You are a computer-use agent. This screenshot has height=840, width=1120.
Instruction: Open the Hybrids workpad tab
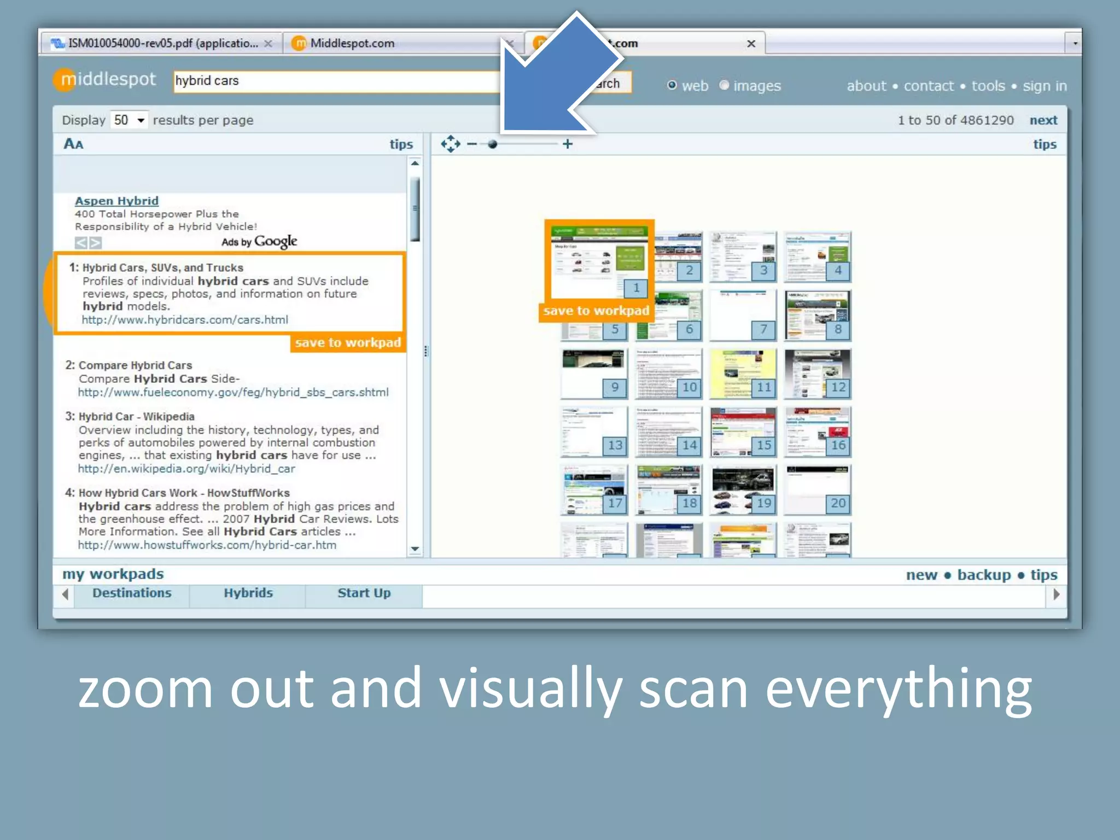(248, 593)
